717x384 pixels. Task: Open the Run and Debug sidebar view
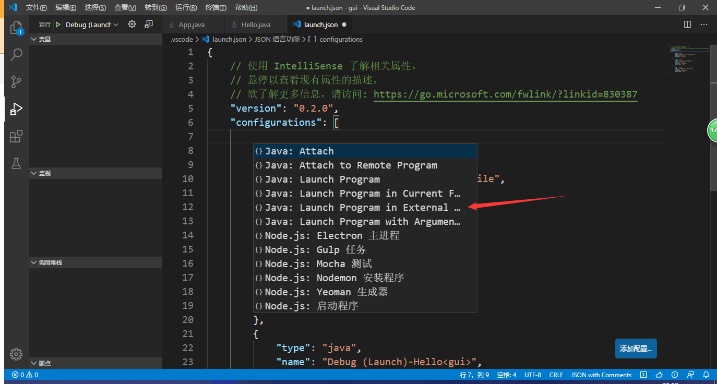pyautogui.click(x=16, y=109)
